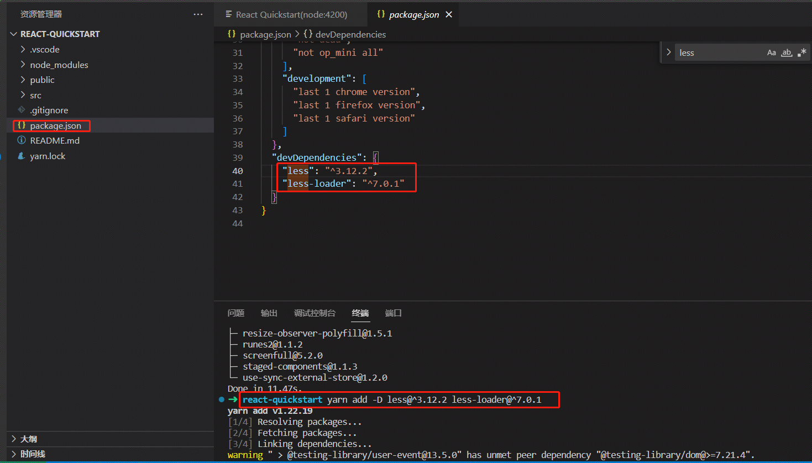Open the .gitignore file

[110, 110]
